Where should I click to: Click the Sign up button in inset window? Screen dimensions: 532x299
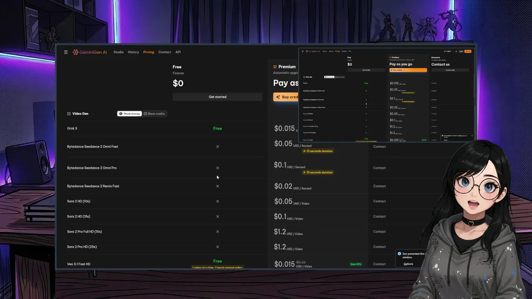click(x=468, y=51)
